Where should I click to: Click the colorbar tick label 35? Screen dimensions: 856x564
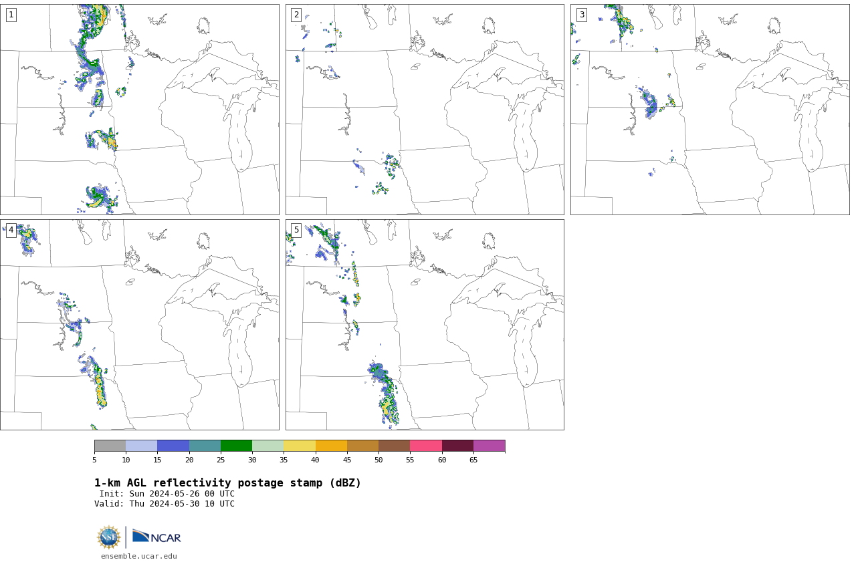[x=284, y=460]
